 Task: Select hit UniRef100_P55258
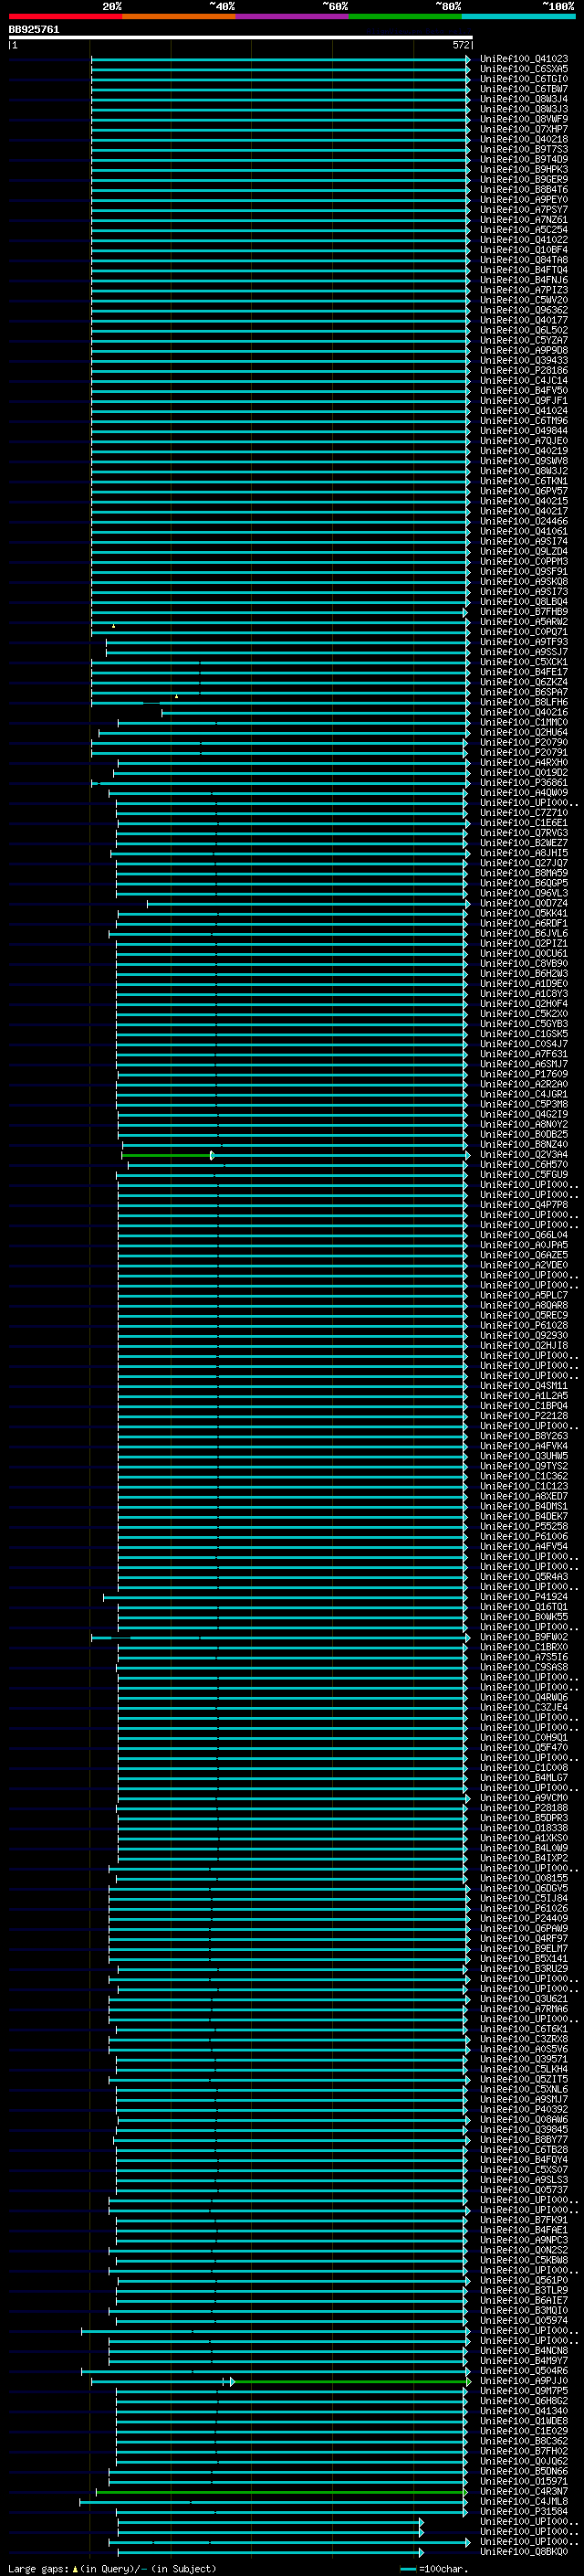524,1527
